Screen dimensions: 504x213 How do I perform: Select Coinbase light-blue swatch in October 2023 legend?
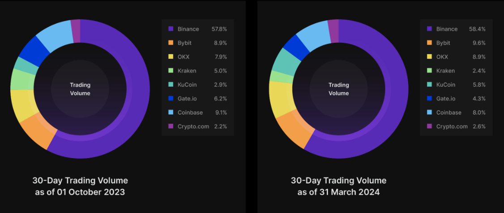[171, 113]
